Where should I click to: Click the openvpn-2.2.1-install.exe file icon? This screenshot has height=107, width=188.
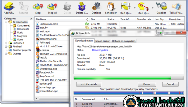37,54
